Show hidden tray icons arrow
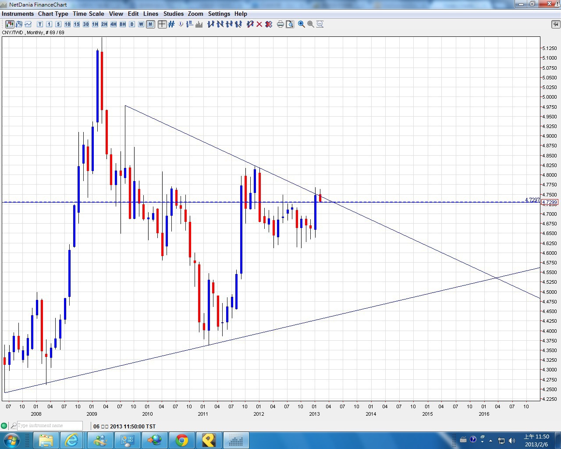 [490, 440]
